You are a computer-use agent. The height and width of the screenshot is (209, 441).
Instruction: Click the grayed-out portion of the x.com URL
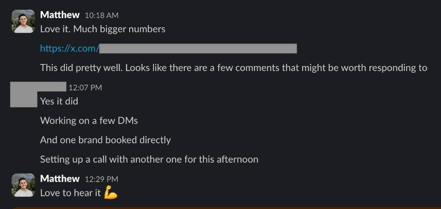pos(198,49)
